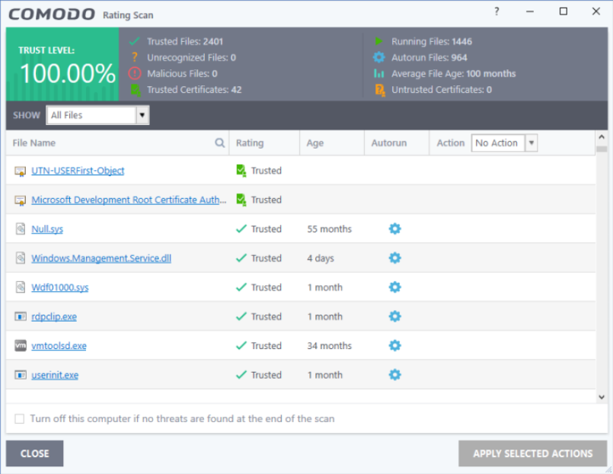Viewport: 613px width, 474px height.
Task: Click the 4 days age value
Action: pyautogui.click(x=320, y=258)
